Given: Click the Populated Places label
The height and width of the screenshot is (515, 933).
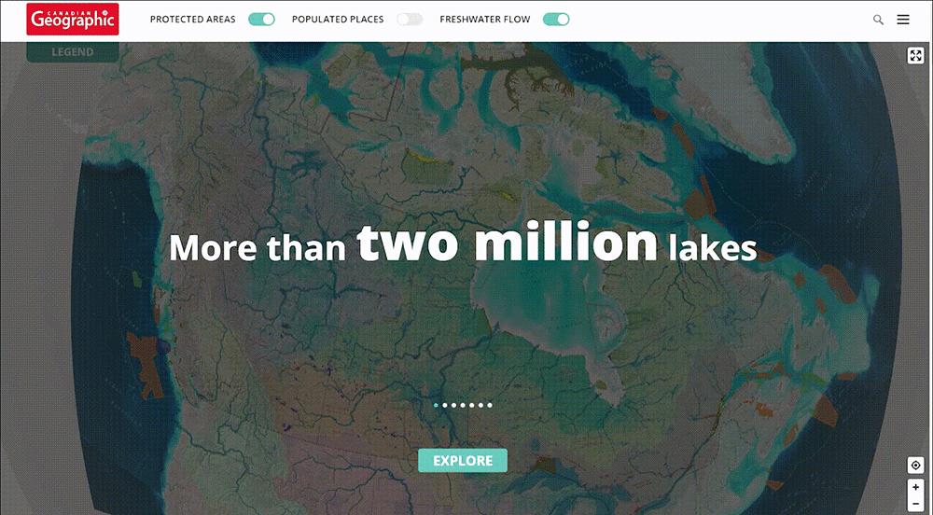Looking at the screenshot, I should [338, 19].
